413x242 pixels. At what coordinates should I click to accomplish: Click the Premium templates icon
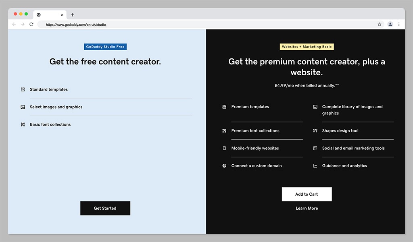point(224,107)
